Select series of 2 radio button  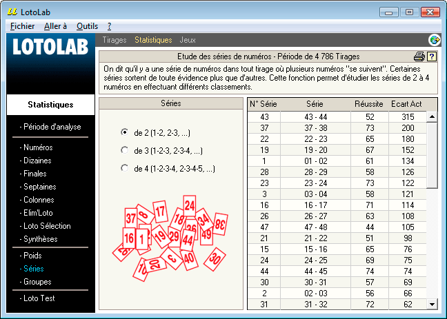[124, 132]
